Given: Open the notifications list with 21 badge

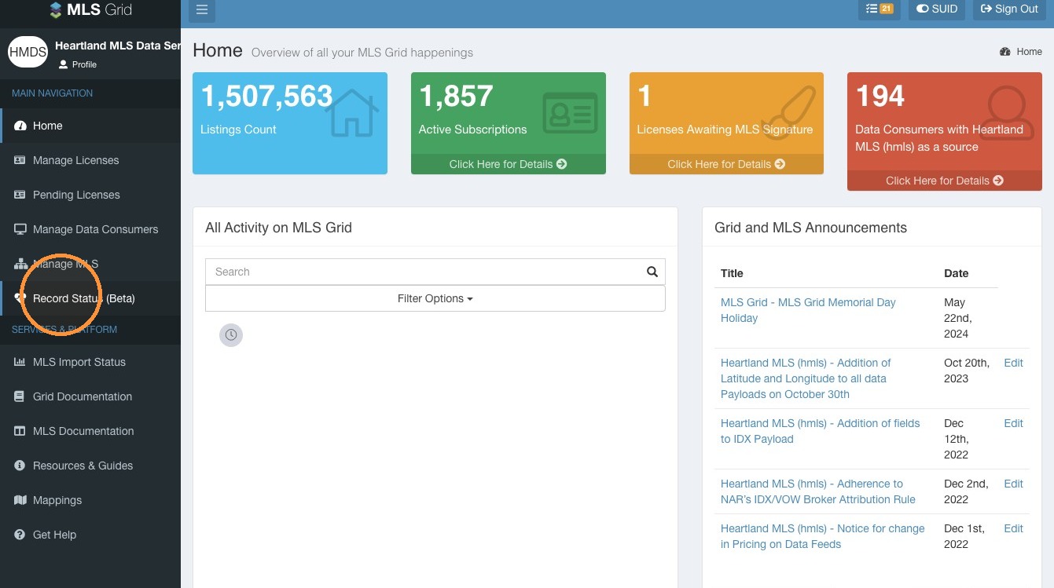Looking at the screenshot, I should [880, 9].
